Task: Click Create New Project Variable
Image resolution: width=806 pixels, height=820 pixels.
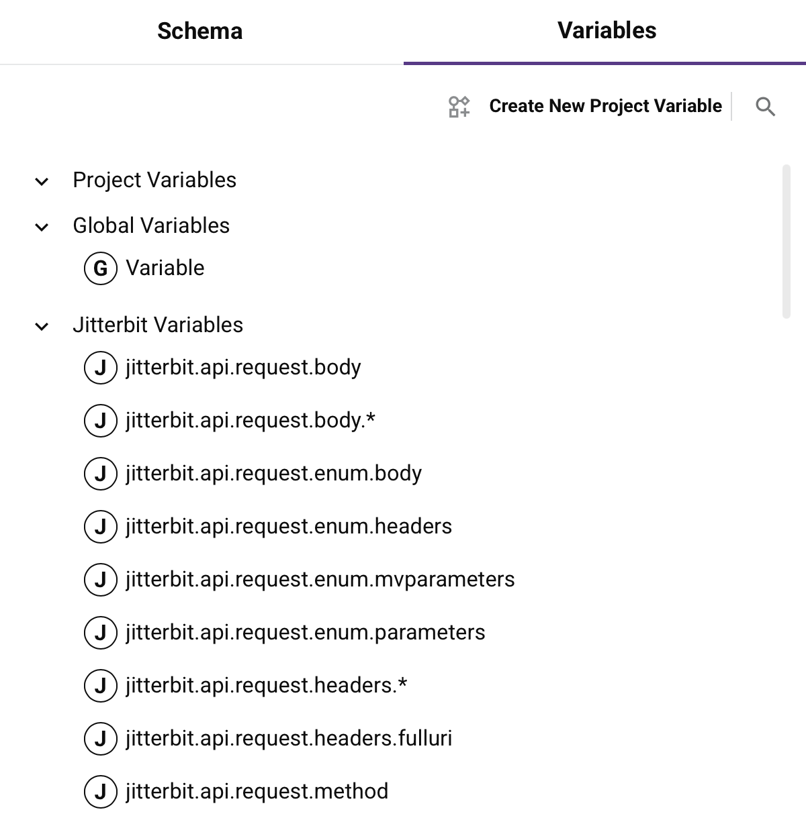Action: [x=605, y=106]
